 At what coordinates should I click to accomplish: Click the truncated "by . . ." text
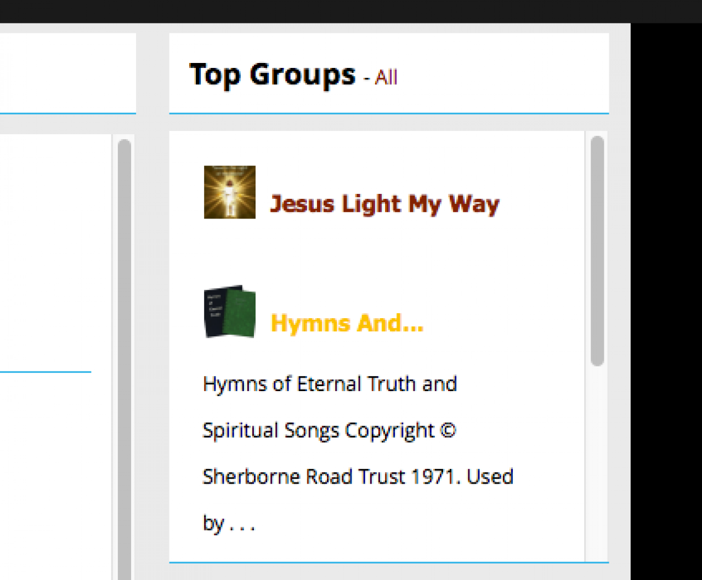[229, 524]
